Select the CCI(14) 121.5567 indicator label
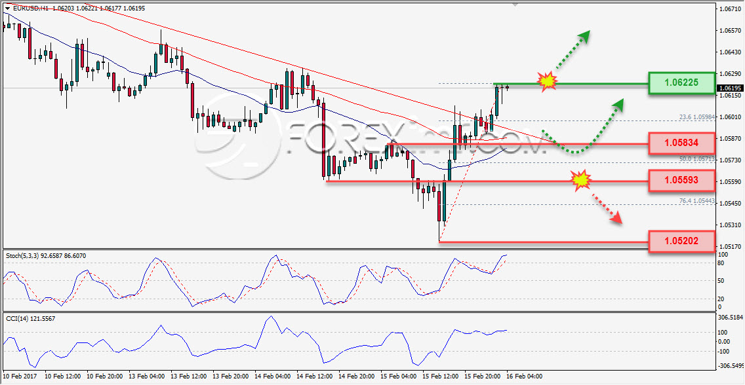The height and width of the screenshot is (385, 745). tap(30, 319)
